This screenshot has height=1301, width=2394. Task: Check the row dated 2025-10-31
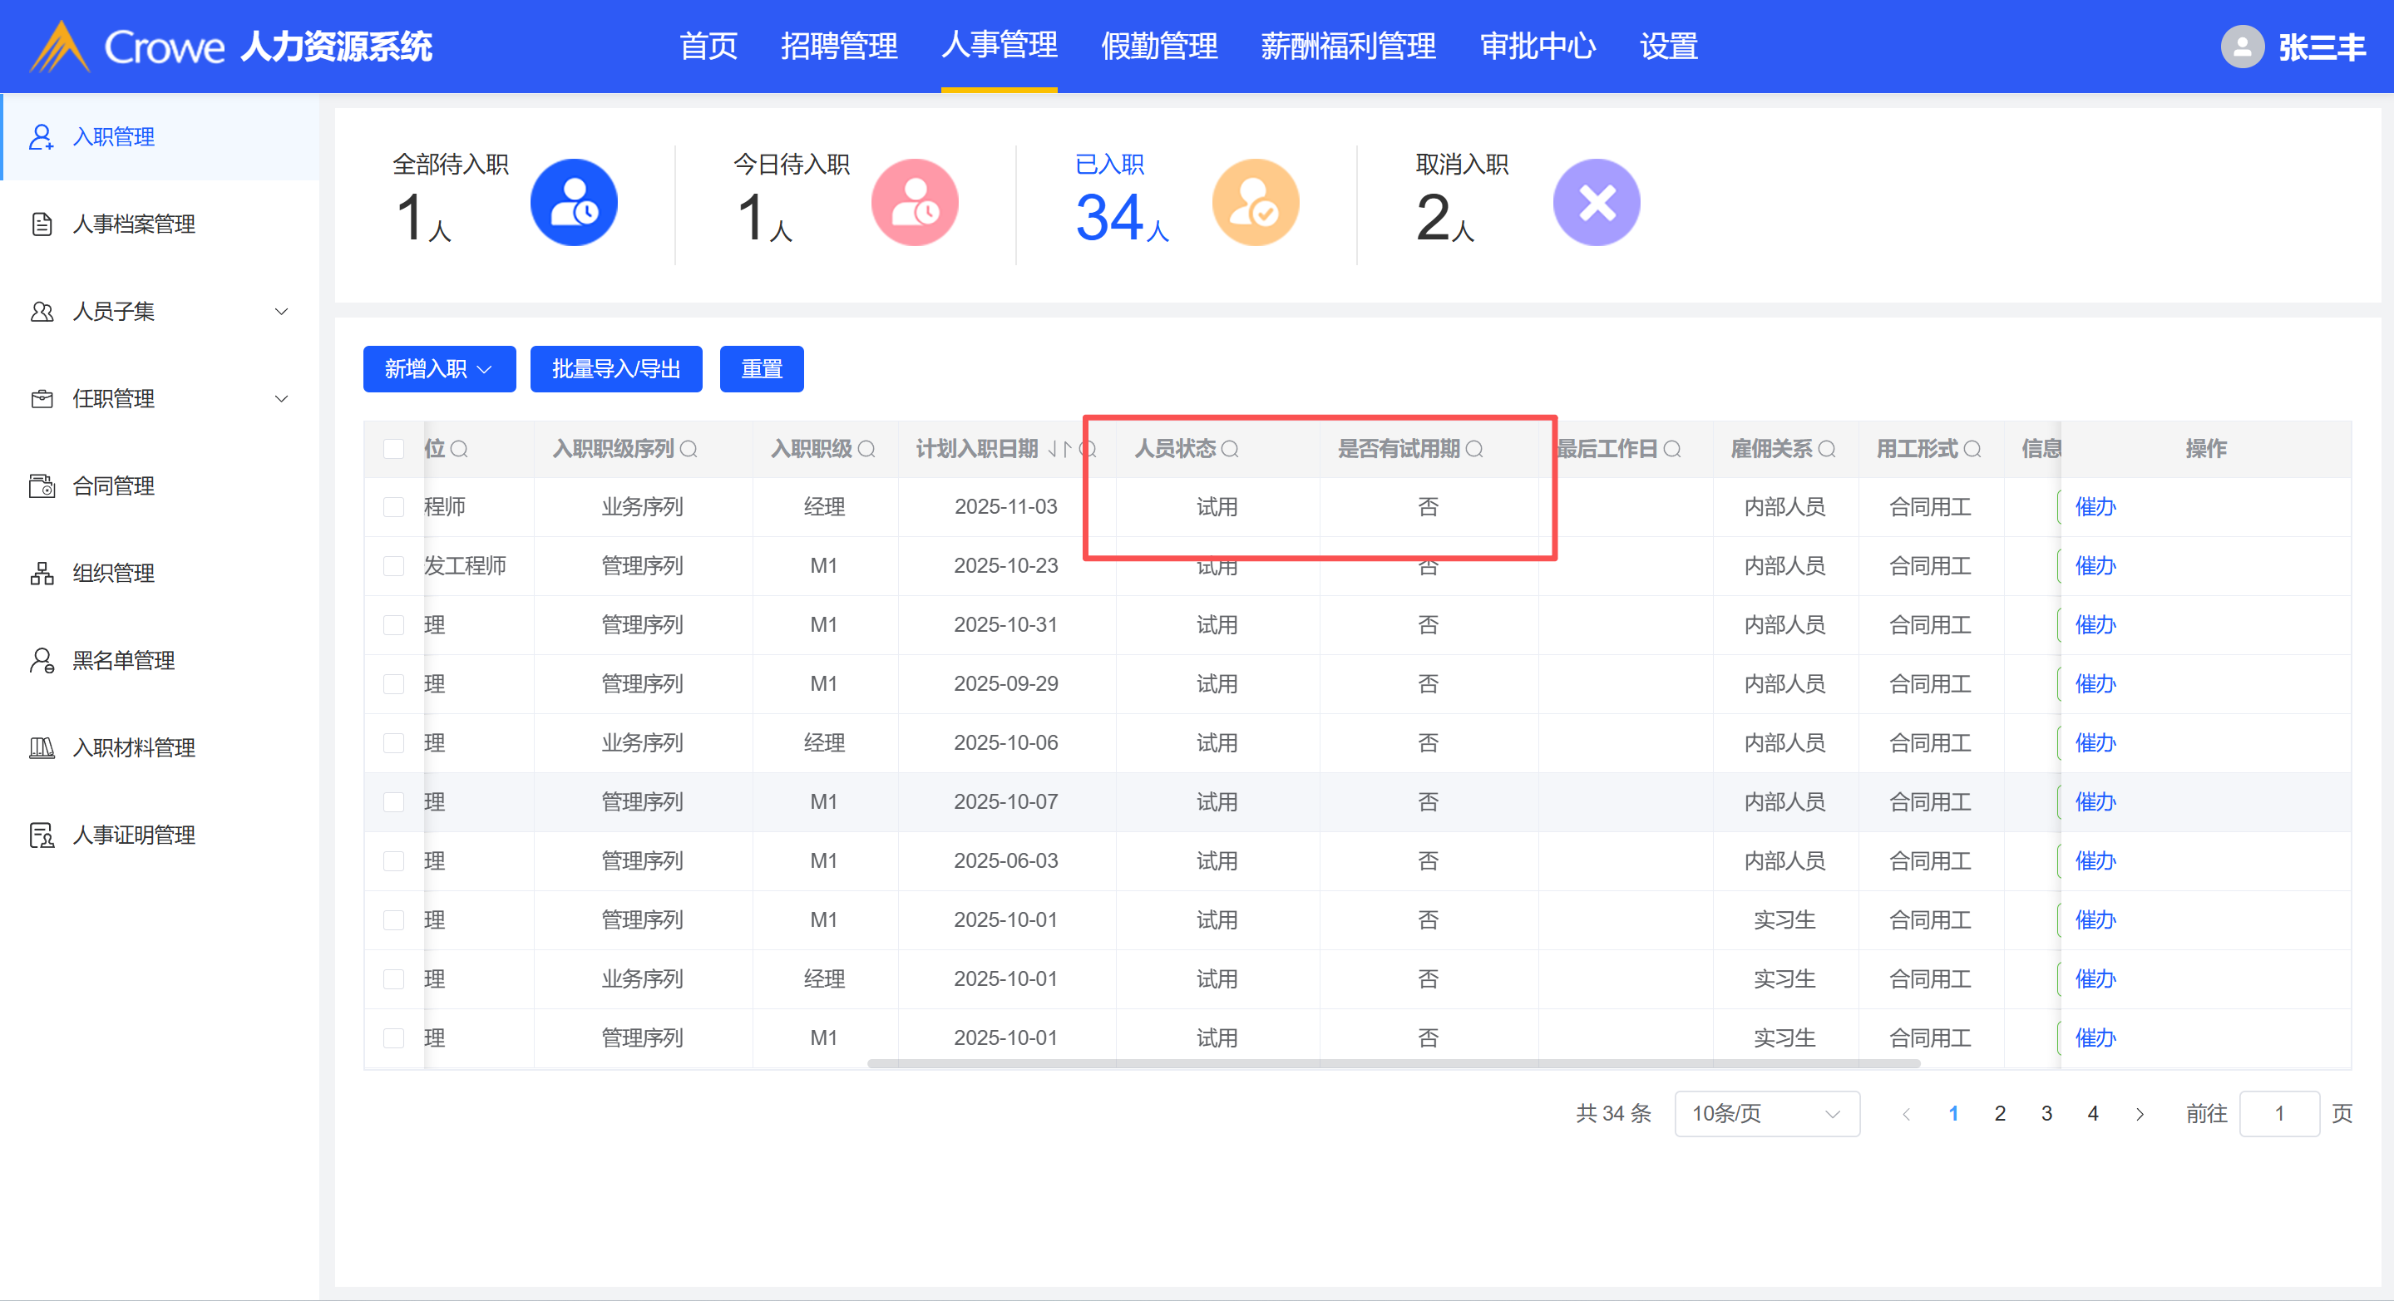(394, 625)
